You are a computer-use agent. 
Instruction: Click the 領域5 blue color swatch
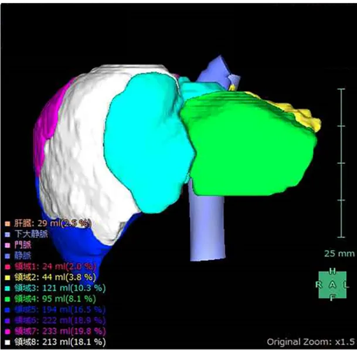8,310
